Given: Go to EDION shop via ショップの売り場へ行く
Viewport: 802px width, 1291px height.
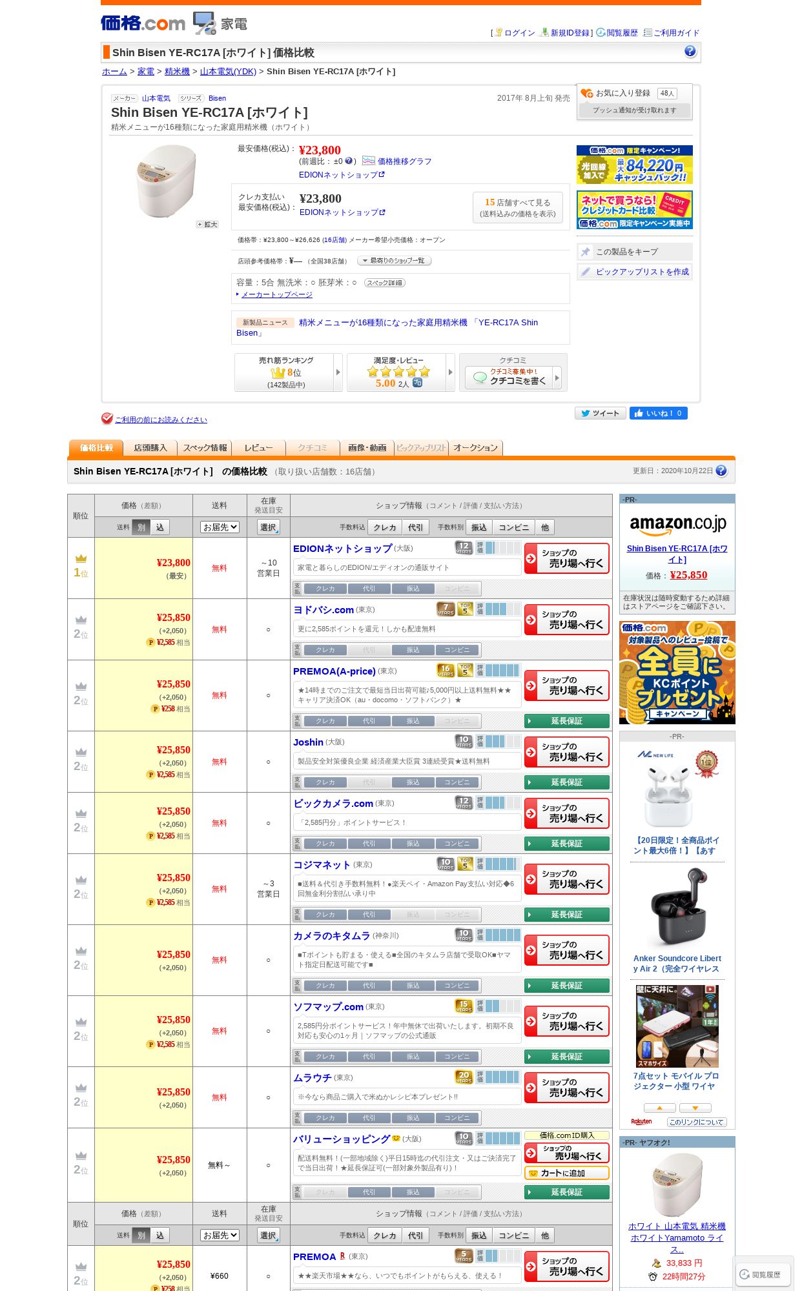Looking at the screenshot, I should [567, 558].
